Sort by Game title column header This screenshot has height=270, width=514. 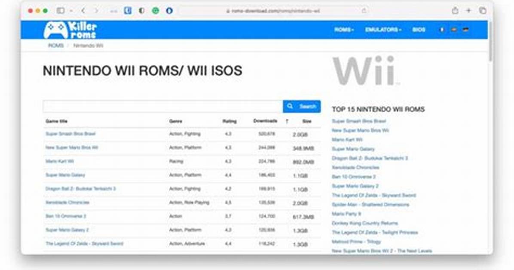pos(56,121)
